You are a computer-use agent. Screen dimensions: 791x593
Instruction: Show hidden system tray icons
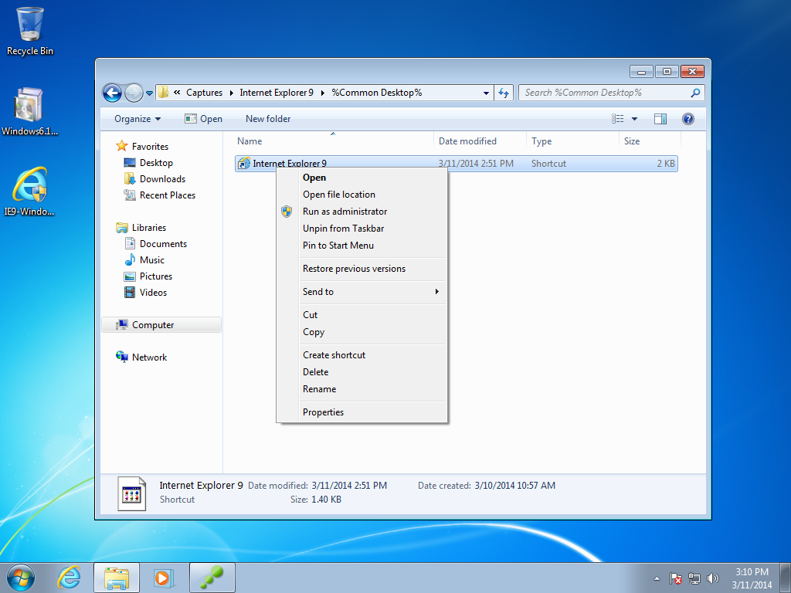click(x=657, y=578)
